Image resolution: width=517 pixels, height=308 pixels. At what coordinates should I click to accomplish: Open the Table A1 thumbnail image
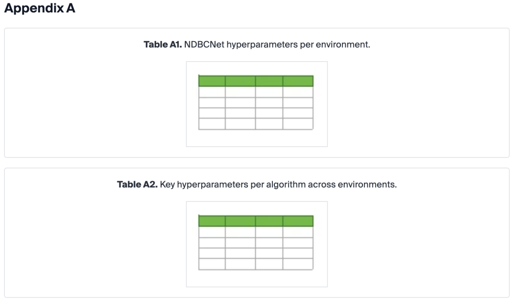257,104
